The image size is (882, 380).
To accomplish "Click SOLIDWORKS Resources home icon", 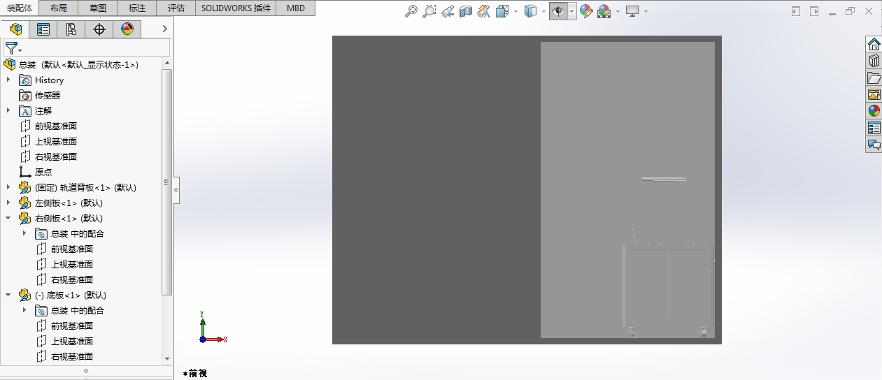I will pos(874,45).
